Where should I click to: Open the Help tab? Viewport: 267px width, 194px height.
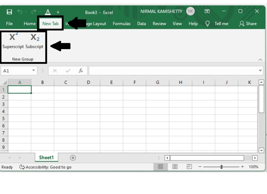tap(193, 24)
